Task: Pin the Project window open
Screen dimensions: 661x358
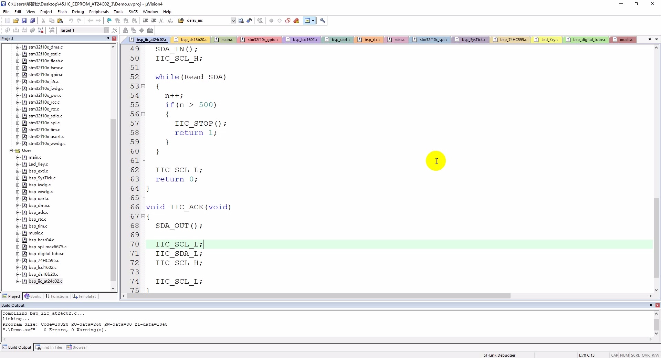Action: (x=108, y=39)
